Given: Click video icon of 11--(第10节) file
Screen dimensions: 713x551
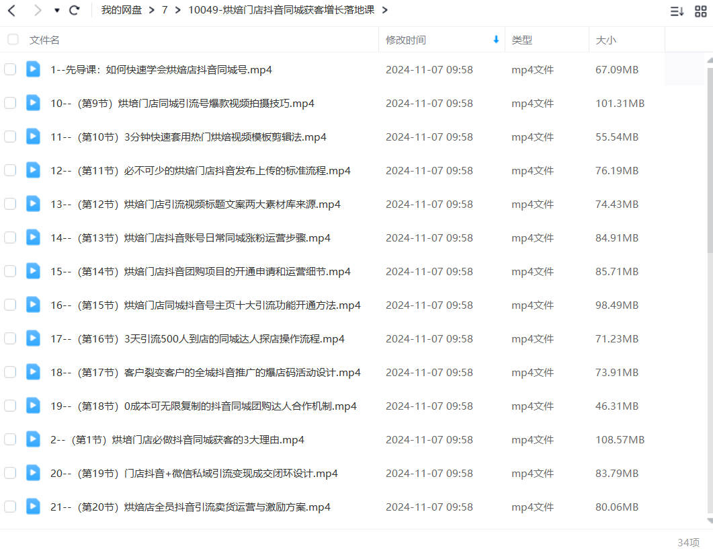Looking at the screenshot, I should point(33,137).
